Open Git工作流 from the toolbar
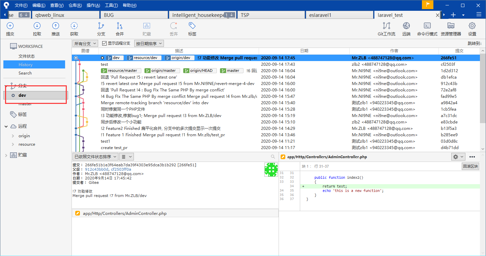Image resolution: width=486 pixels, height=256 pixels. click(x=387, y=26)
